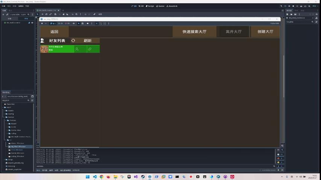Viewport: 321px width, 180px height.
Task: Click the person icon beside 好友列表
Action: click(42, 40)
